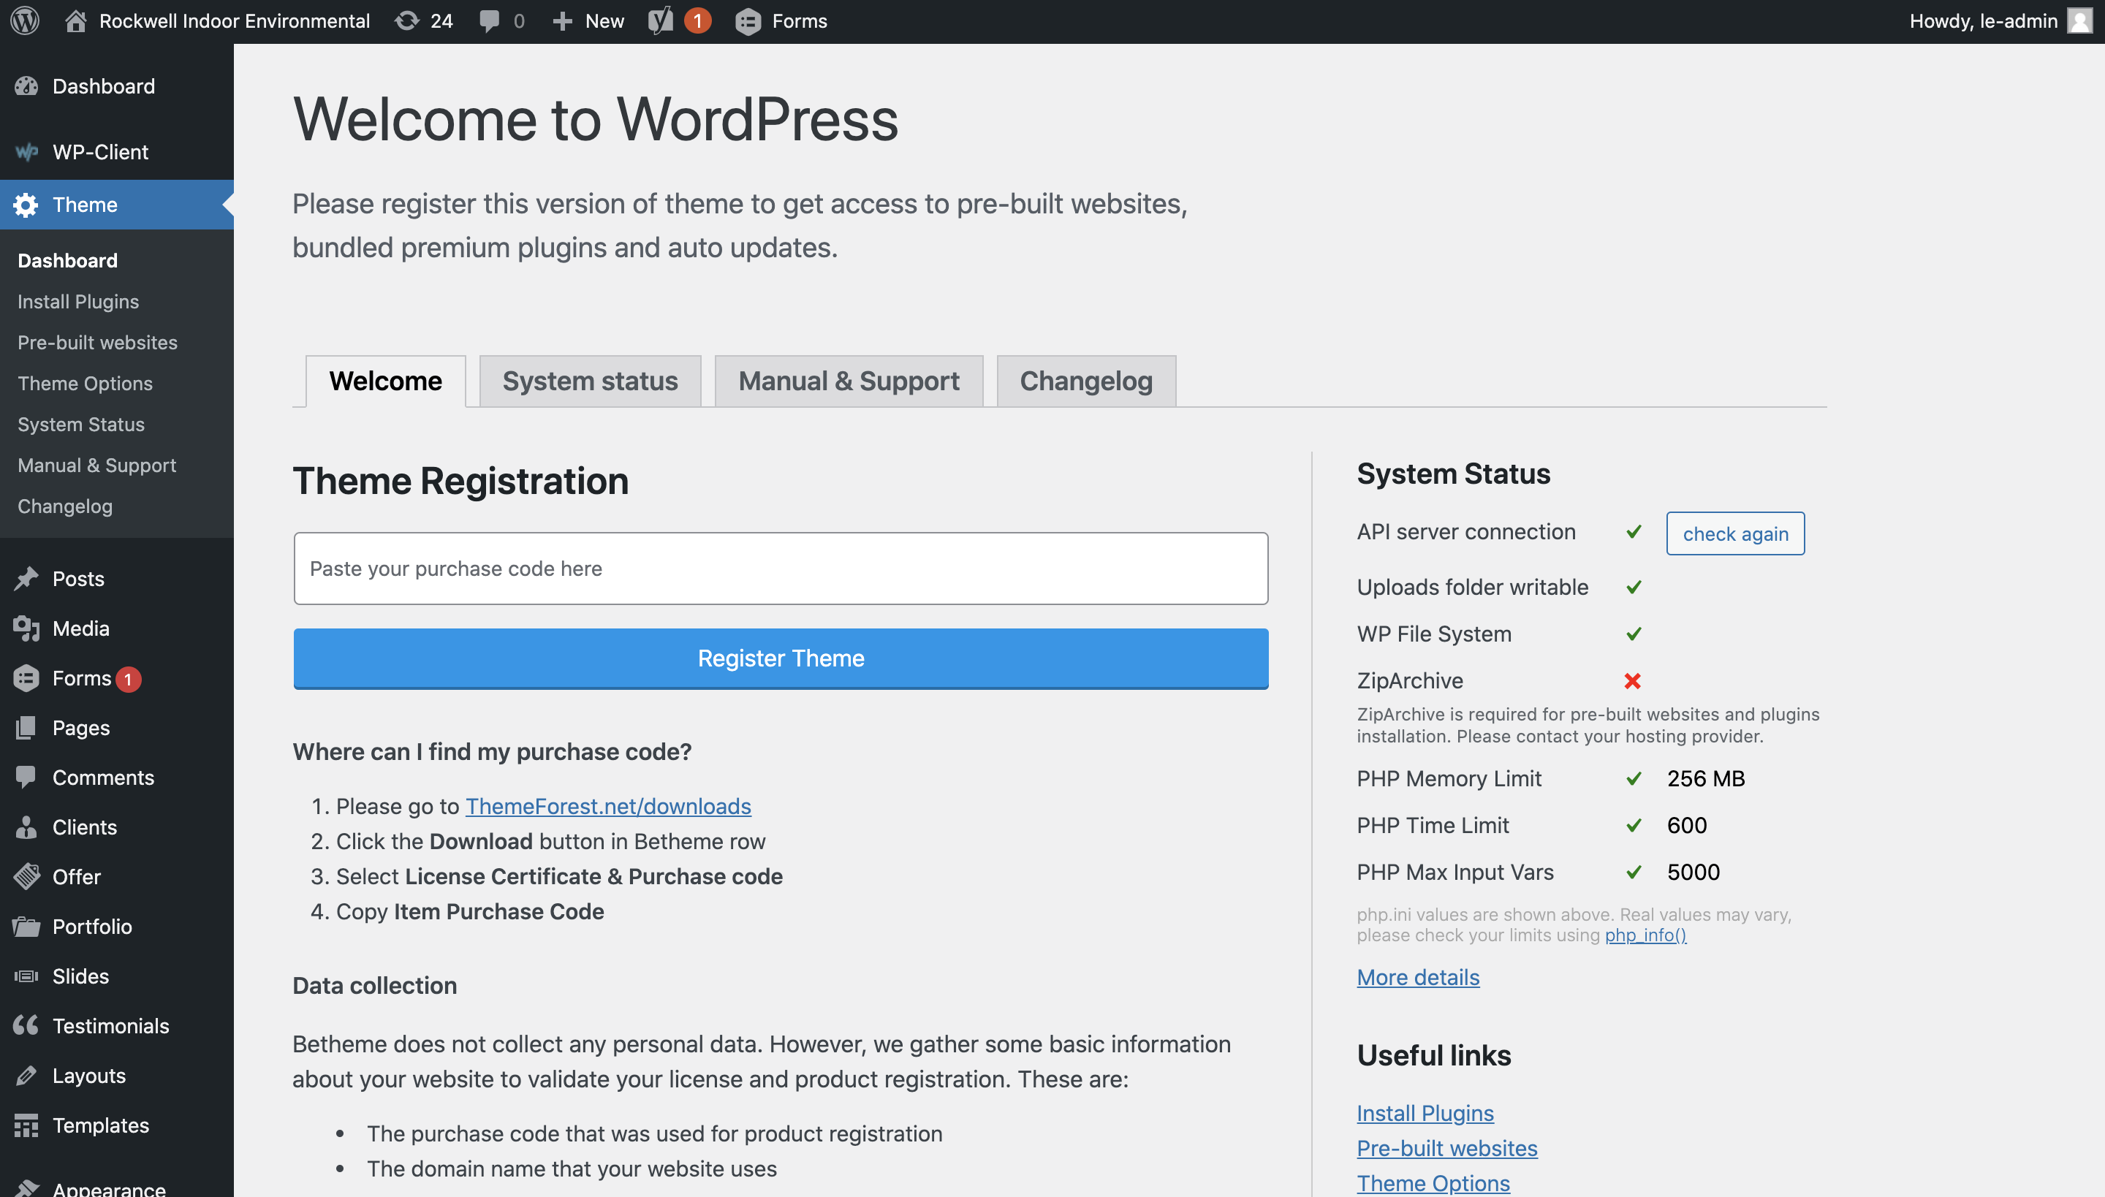This screenshot has height=1197, width=2105.
Task: Open the updates icon showing 24
Action: 407,20
